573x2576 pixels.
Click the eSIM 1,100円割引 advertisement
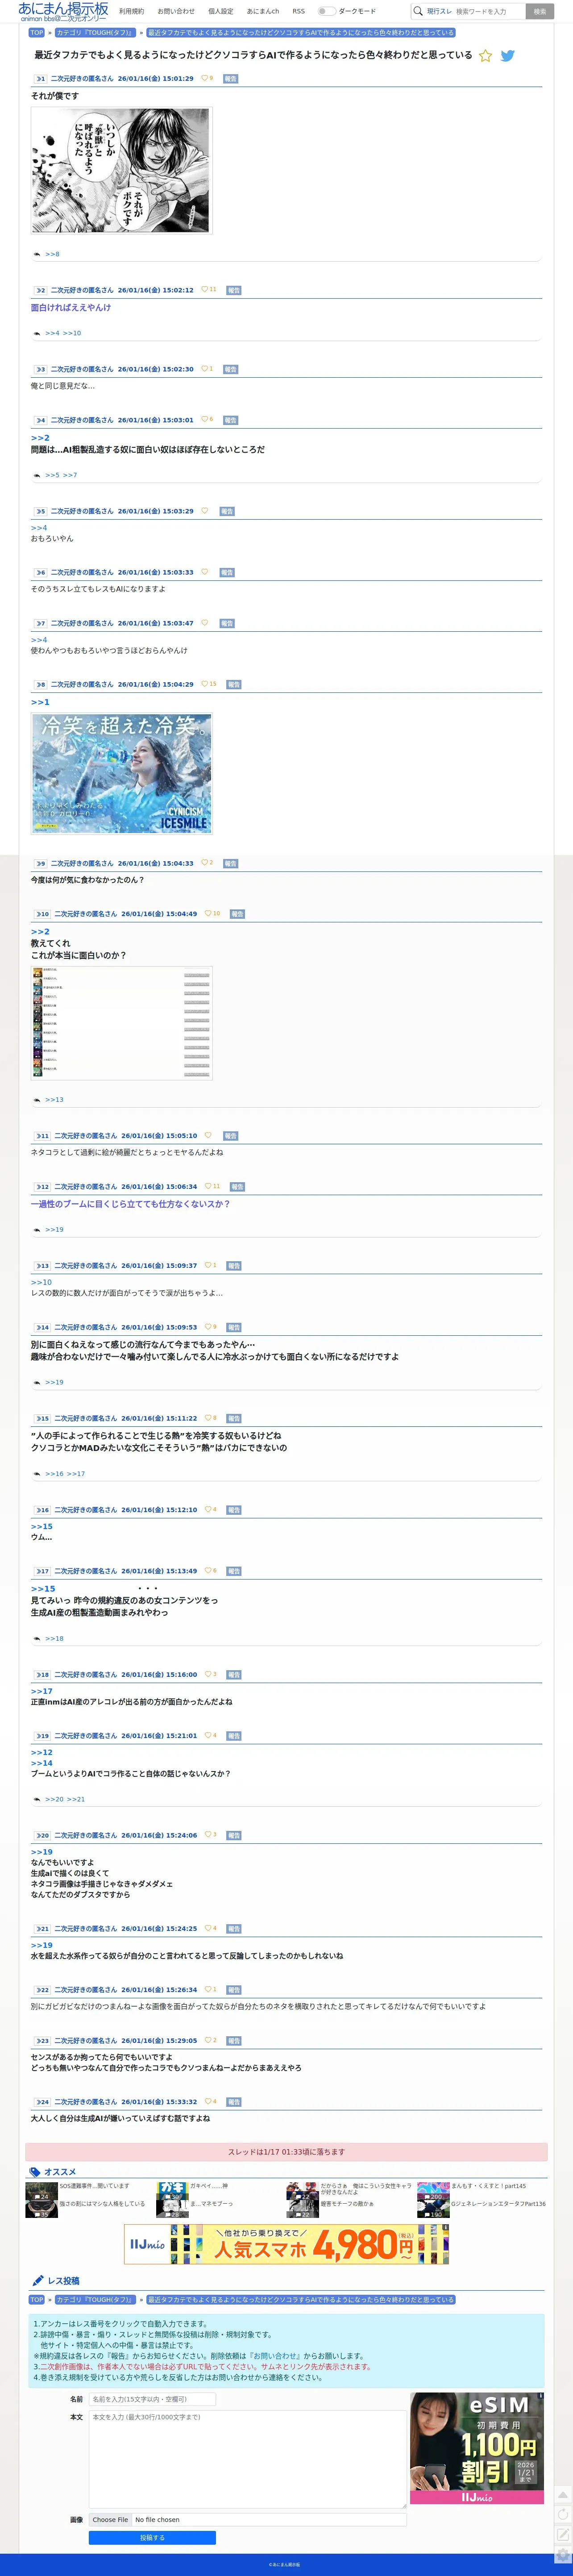pyautogui.click(x=477, y=2447)
